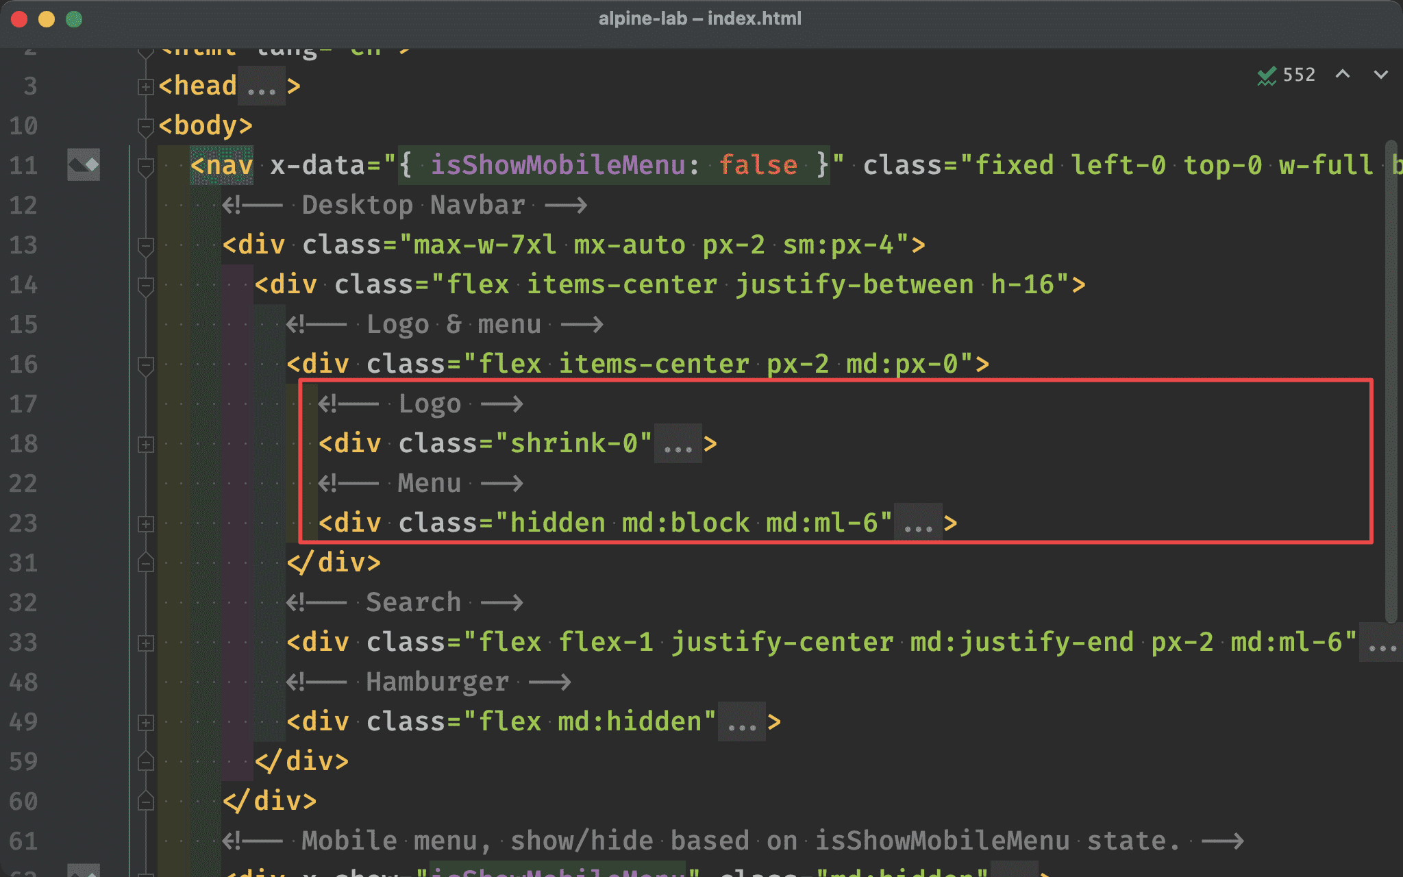This screenshot has height=877, width=1403.
Task: Collapse the max-w-7xl div fold on line 13
Action: tap(145, 246)
